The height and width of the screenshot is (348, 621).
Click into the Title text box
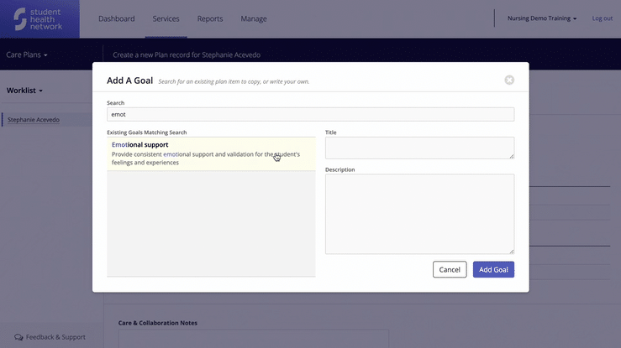[420, 148]
